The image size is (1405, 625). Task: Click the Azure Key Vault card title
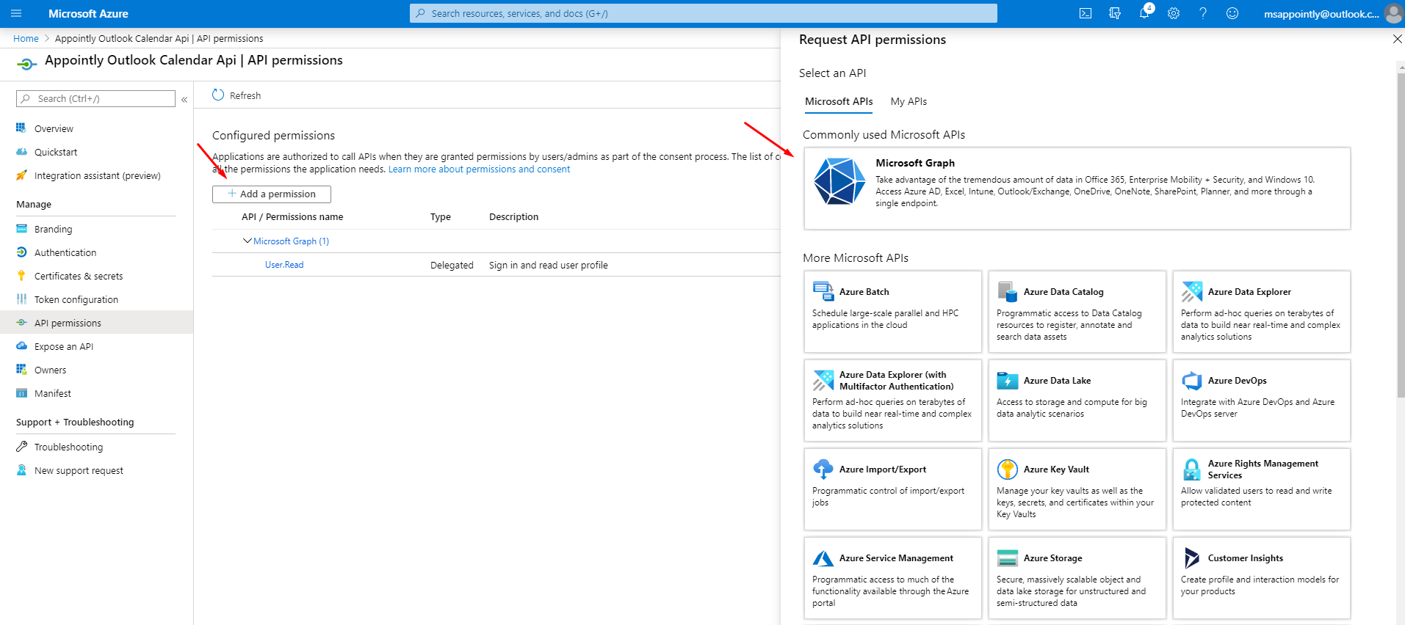click(x=1056, y=469)
